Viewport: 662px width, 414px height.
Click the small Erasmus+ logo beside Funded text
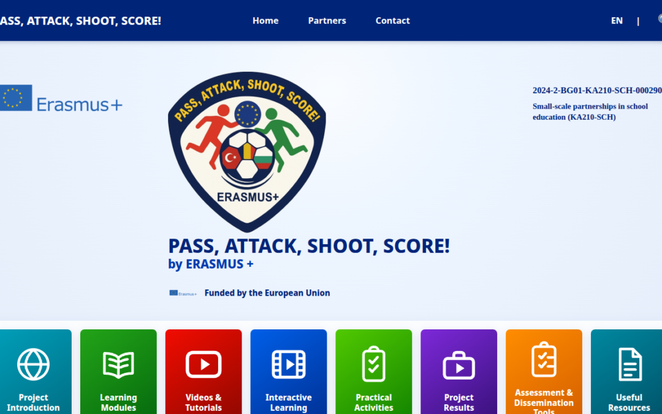tap(183, 293)
